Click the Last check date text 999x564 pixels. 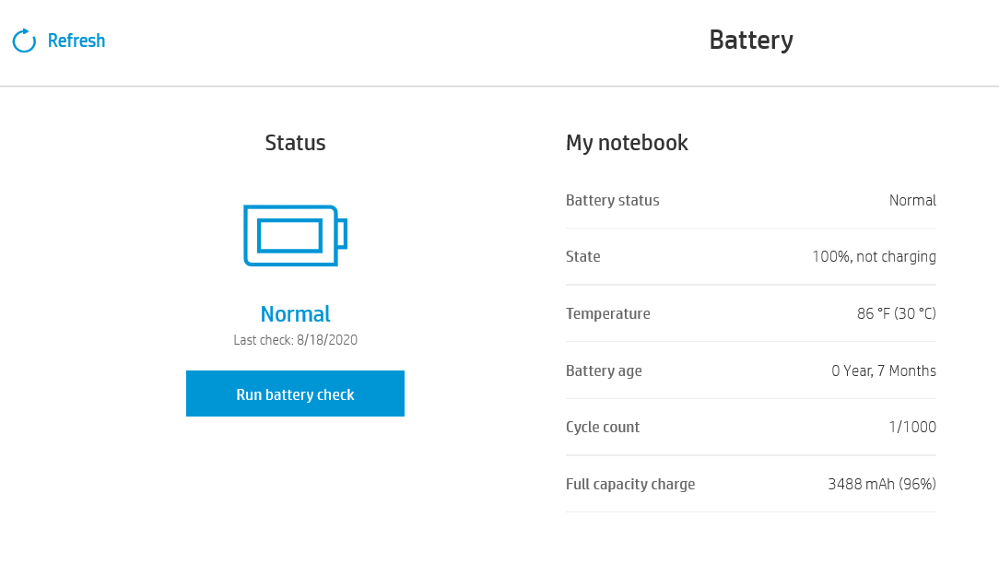coord(295,339)
